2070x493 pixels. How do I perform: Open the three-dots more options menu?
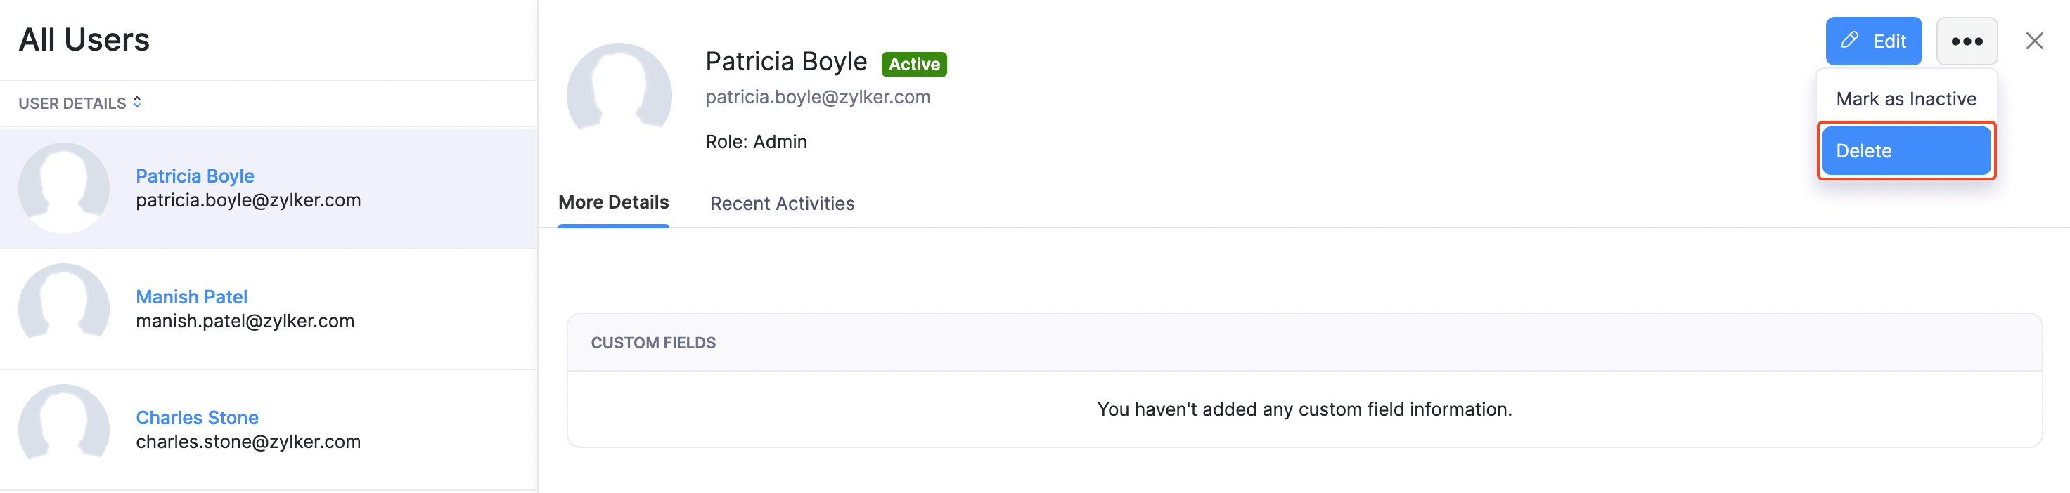pos(1965,41)
